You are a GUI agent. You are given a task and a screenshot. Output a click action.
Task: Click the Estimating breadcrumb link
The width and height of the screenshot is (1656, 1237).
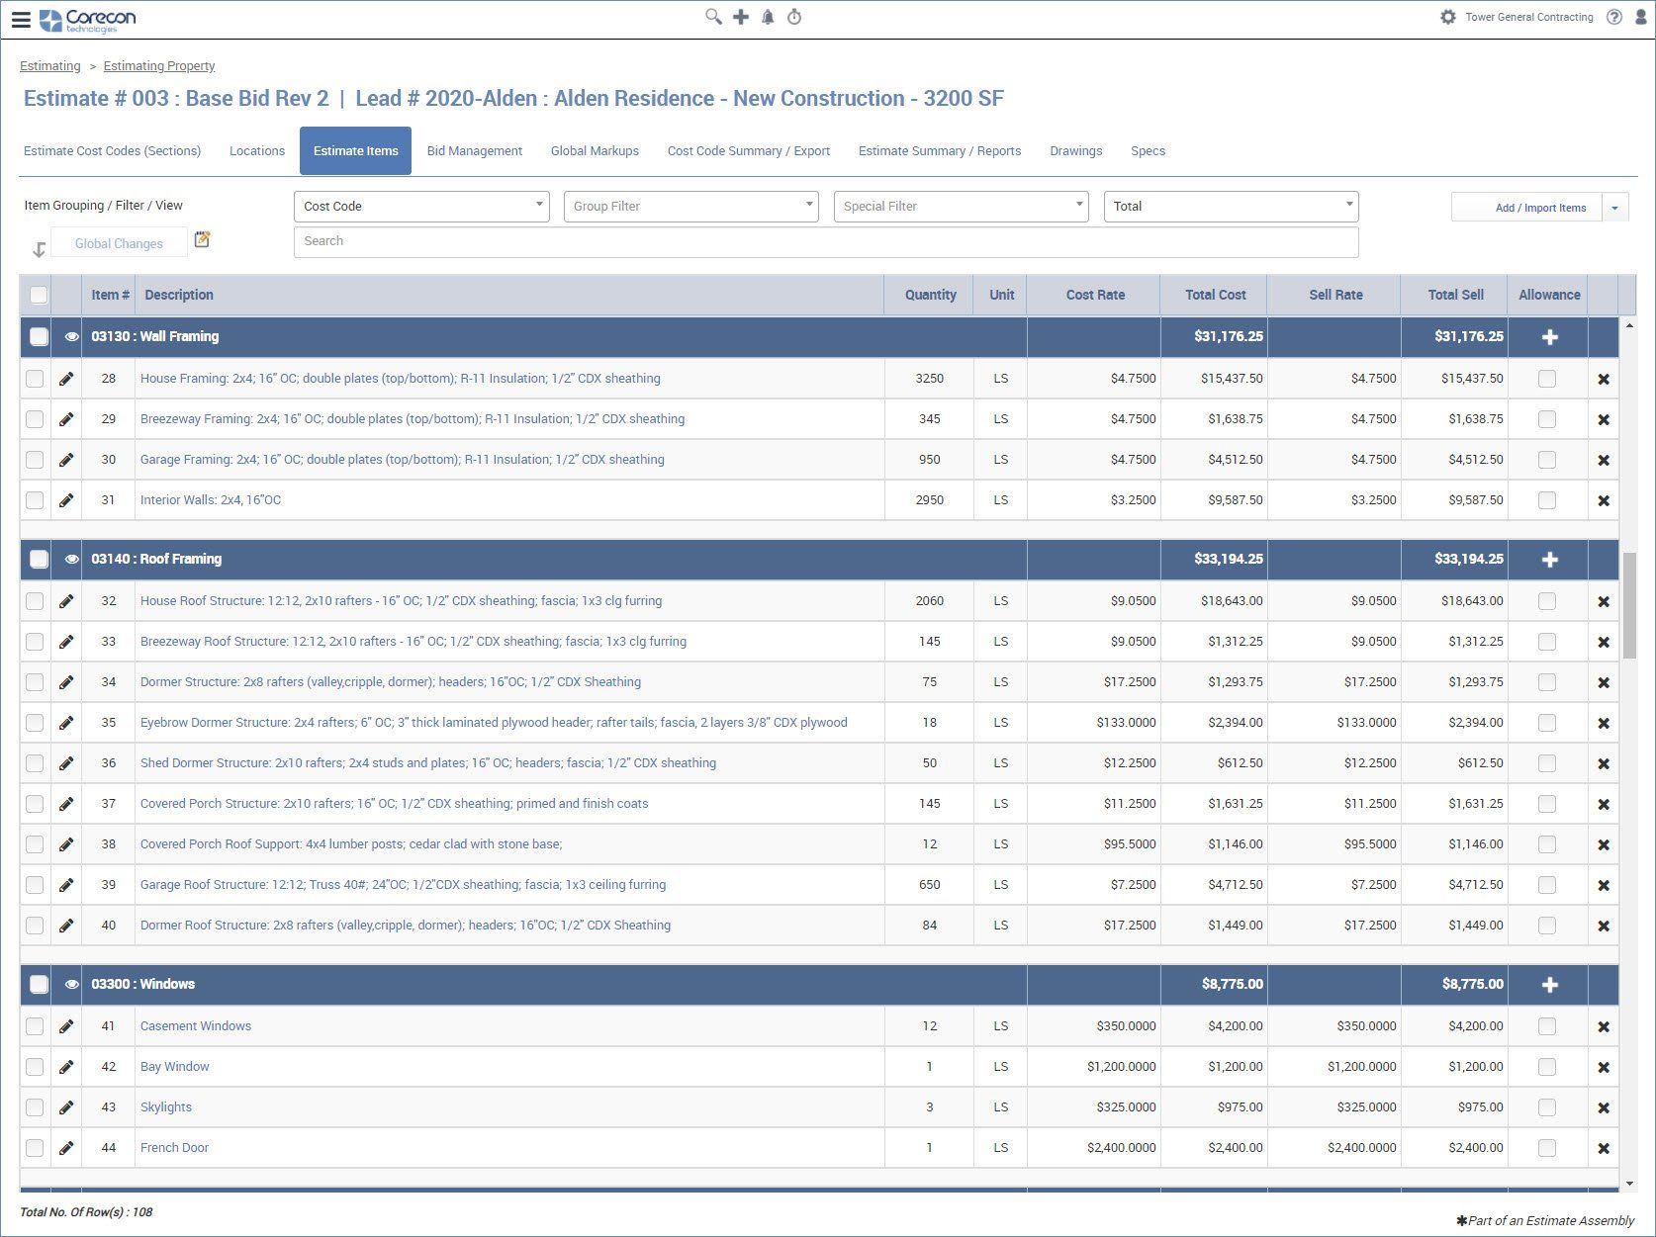pyautogui.click(x=50, y=66)
